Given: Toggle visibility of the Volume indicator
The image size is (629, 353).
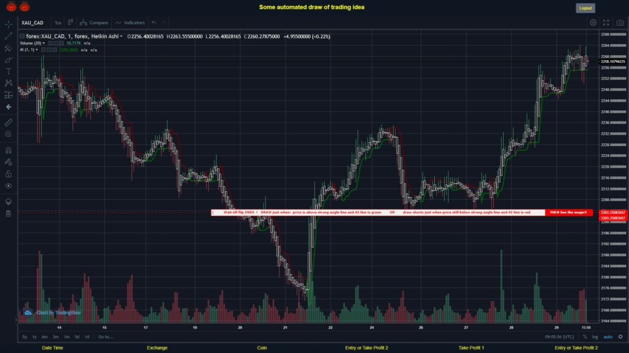Looking at the screenshot, I should click(50, 44).
